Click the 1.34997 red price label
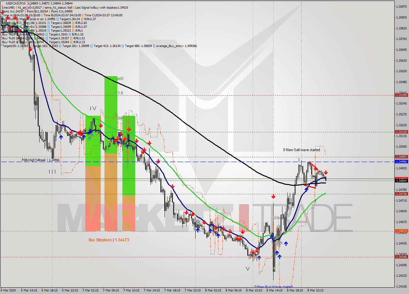Screen dimensions: 409x294 [401, 157]
